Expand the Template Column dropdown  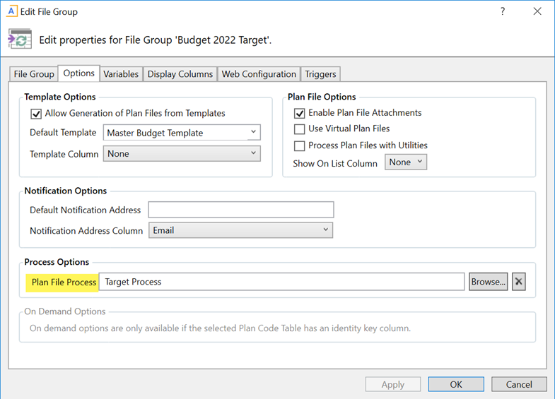coord(182,154)
